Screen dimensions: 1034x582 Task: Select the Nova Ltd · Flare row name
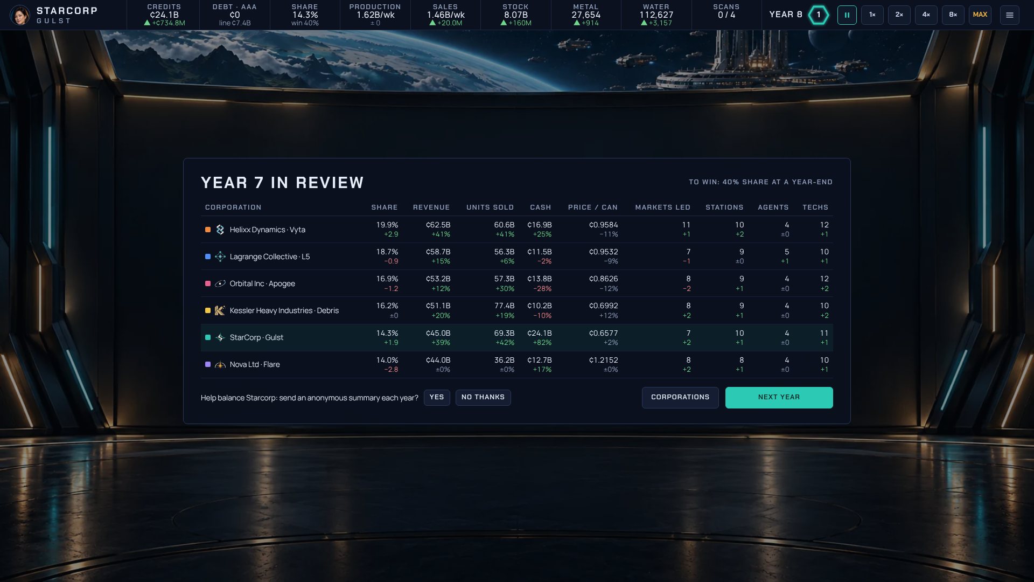pyautogui.click(x=255, y=365)
